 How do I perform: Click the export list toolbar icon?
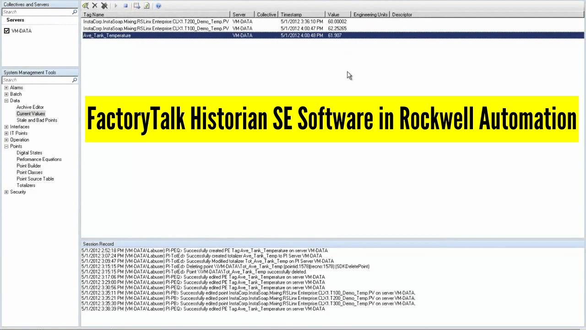137,5
